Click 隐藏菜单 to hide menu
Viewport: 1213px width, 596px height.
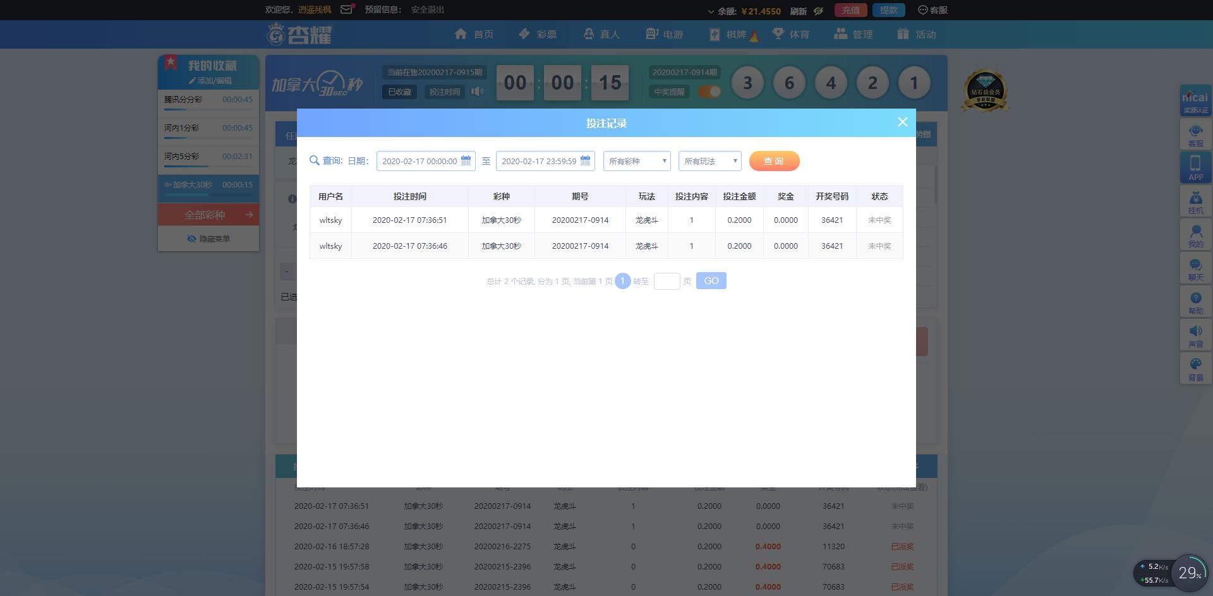[x=208, y=239]
